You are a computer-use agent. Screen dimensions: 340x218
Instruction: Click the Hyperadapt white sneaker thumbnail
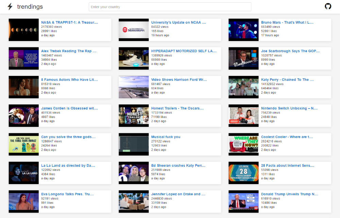tap(134, 58)
